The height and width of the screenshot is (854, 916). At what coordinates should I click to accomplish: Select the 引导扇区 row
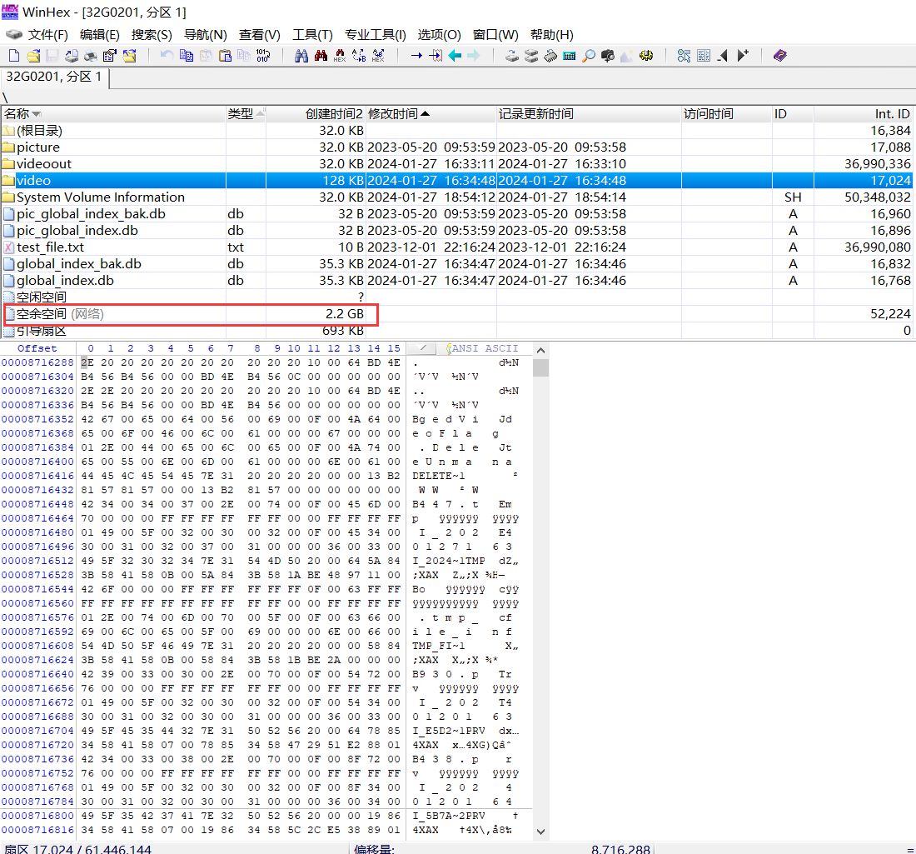coord(458,331)
